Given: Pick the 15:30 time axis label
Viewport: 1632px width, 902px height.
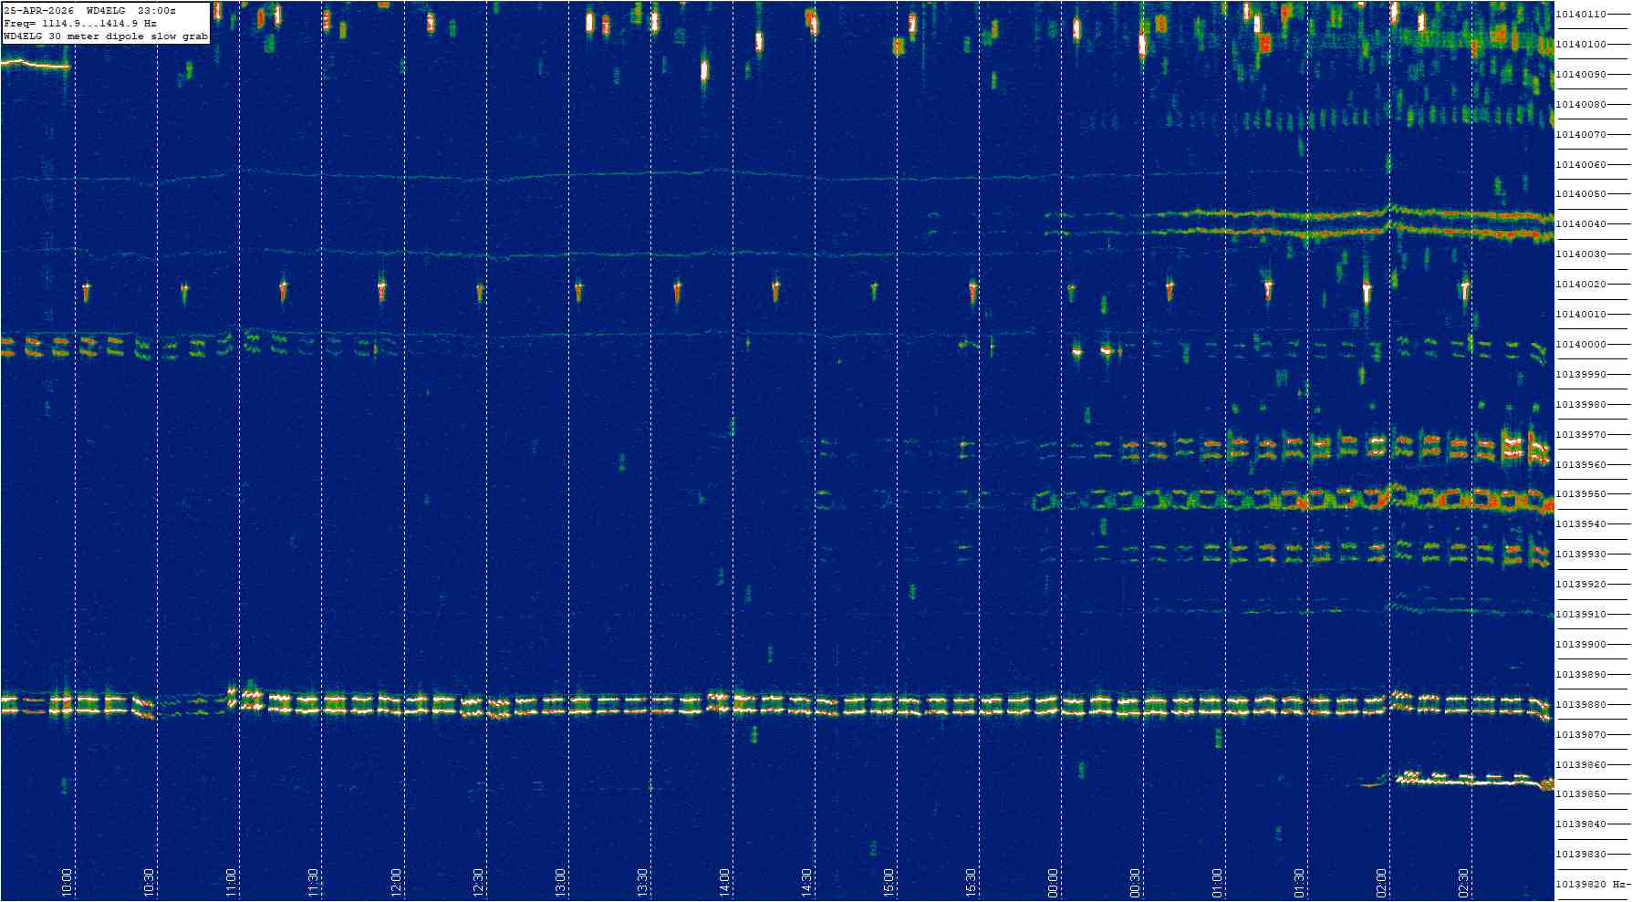Looking at the screenshot, I should (x=970, y=882).
